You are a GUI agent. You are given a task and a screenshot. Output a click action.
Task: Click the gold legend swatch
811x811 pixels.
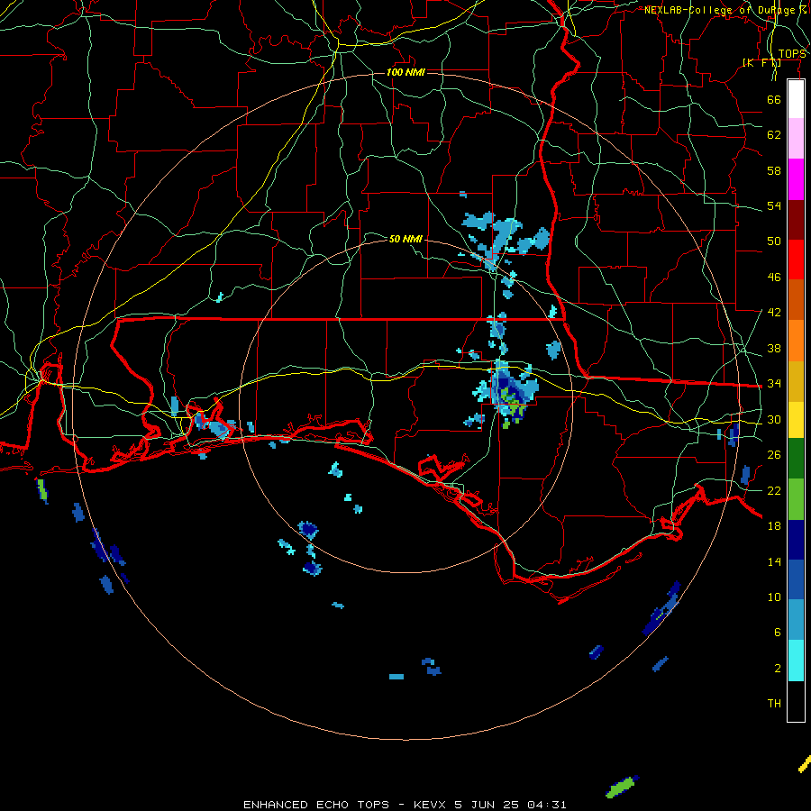point(796,381)
